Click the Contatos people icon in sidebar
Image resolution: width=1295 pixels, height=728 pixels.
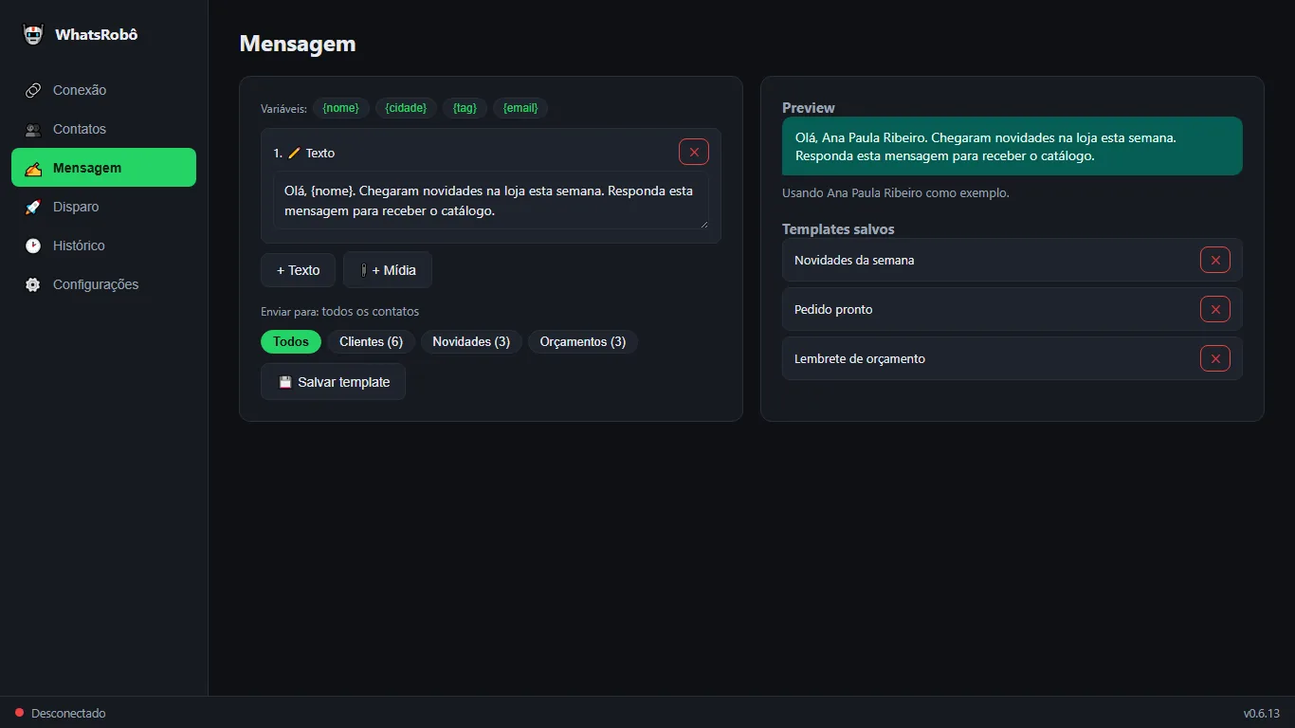click(x=33, y=129)
